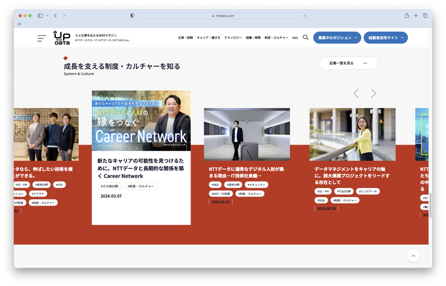Image resolution: width=446 pixels, height=286 pixels.
Task: Open the 制度・カルチャー nav item
Action: [x=276, y=38]
